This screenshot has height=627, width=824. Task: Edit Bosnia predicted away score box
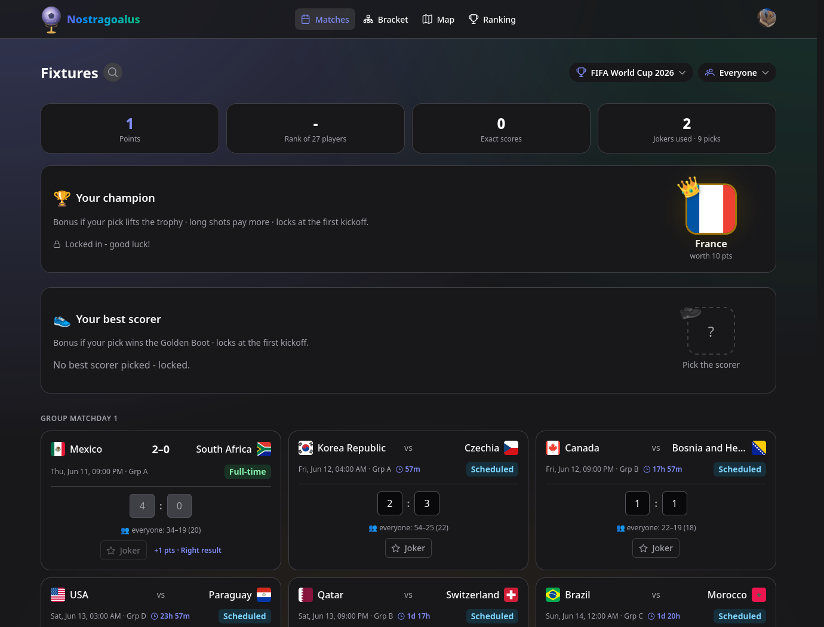click(x=675, y=503)
